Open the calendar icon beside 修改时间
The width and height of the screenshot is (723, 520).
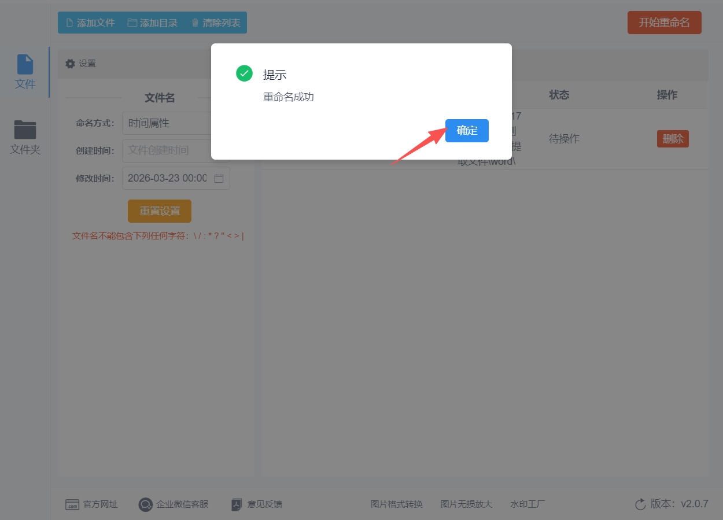219,178
